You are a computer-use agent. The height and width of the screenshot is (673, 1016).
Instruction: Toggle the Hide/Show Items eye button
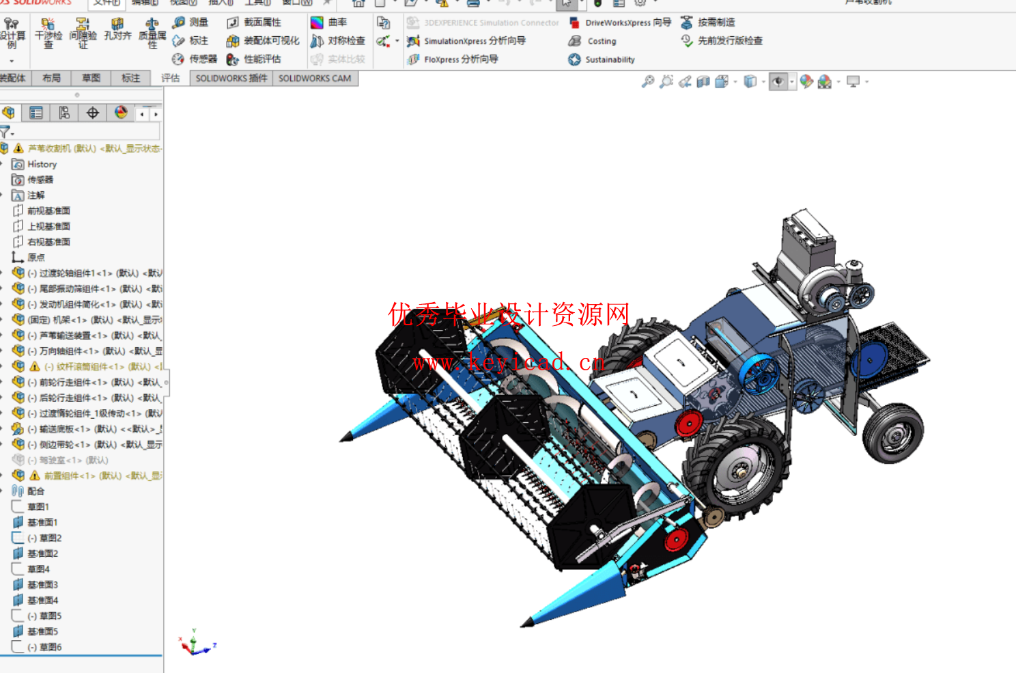(x=778, y=82)
